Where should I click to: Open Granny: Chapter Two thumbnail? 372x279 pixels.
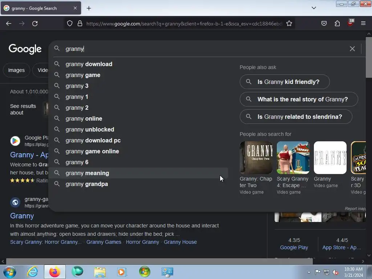click(x=256, y=158)
